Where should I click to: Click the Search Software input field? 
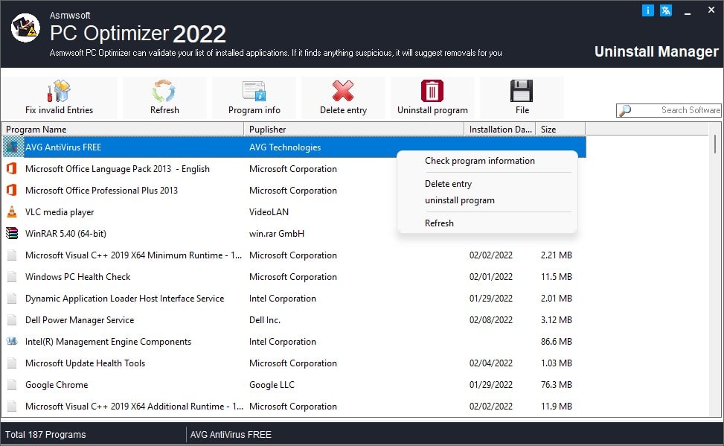669,110
